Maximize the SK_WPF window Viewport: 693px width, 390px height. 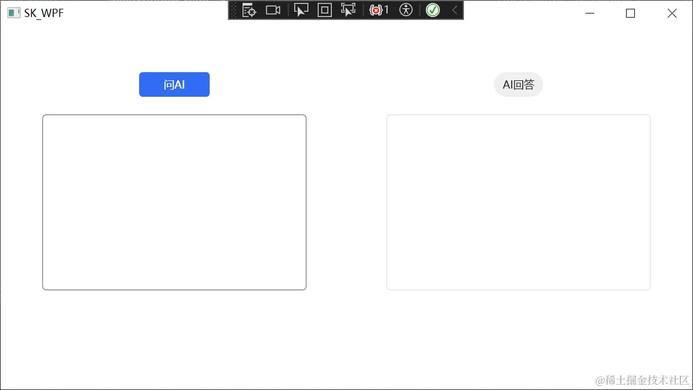click(630, 13)
